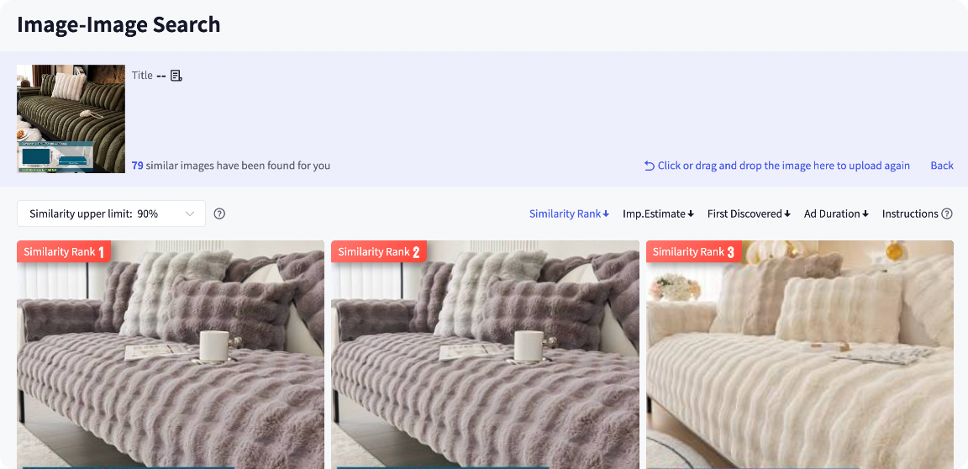Click the re-upload arrow icon
This screenshot has height=469, width=968.
650,166
